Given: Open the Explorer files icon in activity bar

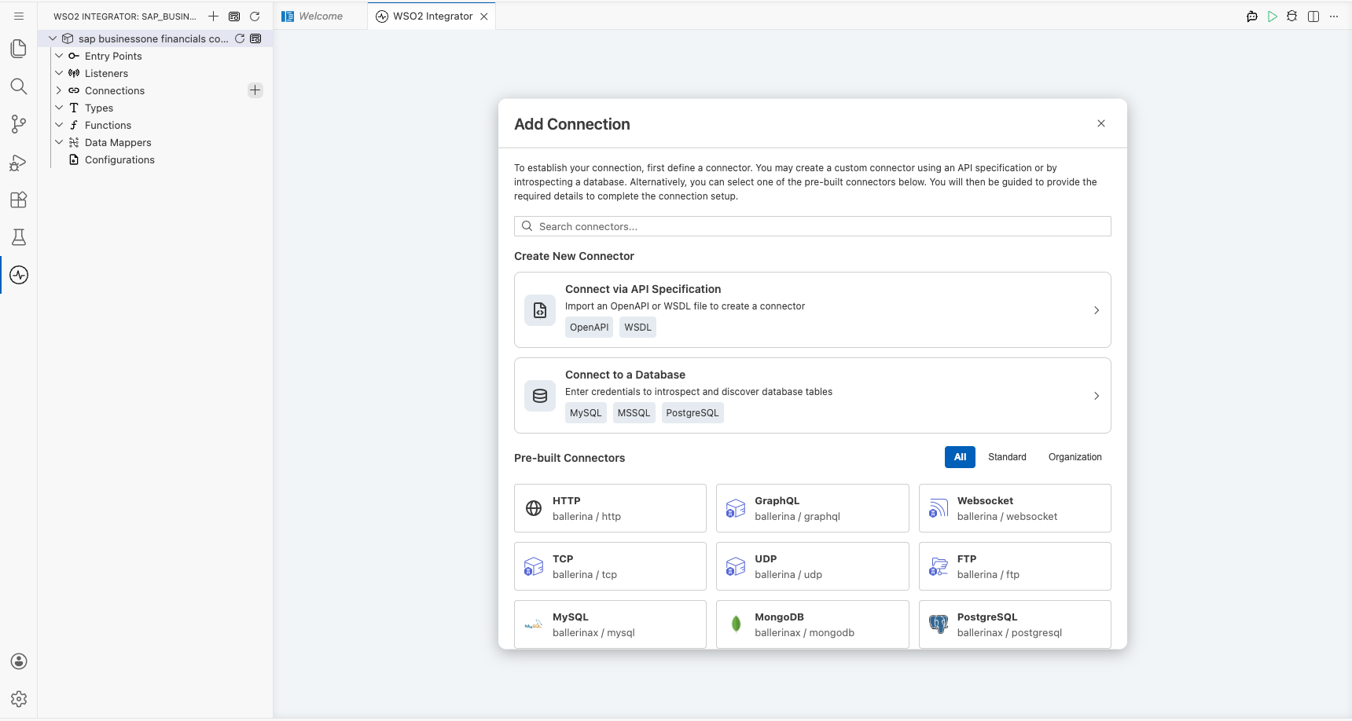Looking at the screenshot, I should 19,49.
